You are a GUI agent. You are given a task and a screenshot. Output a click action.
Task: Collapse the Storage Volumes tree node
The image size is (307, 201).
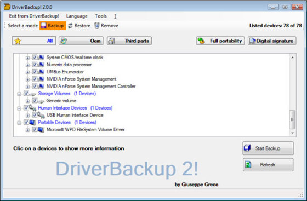tap(19, 94)
